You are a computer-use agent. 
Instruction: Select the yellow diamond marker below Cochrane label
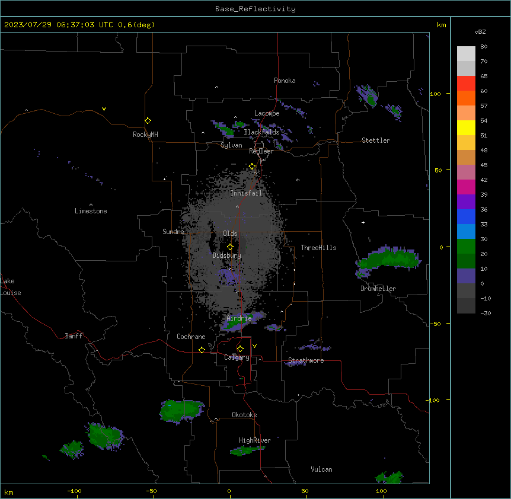pos(202,350)
